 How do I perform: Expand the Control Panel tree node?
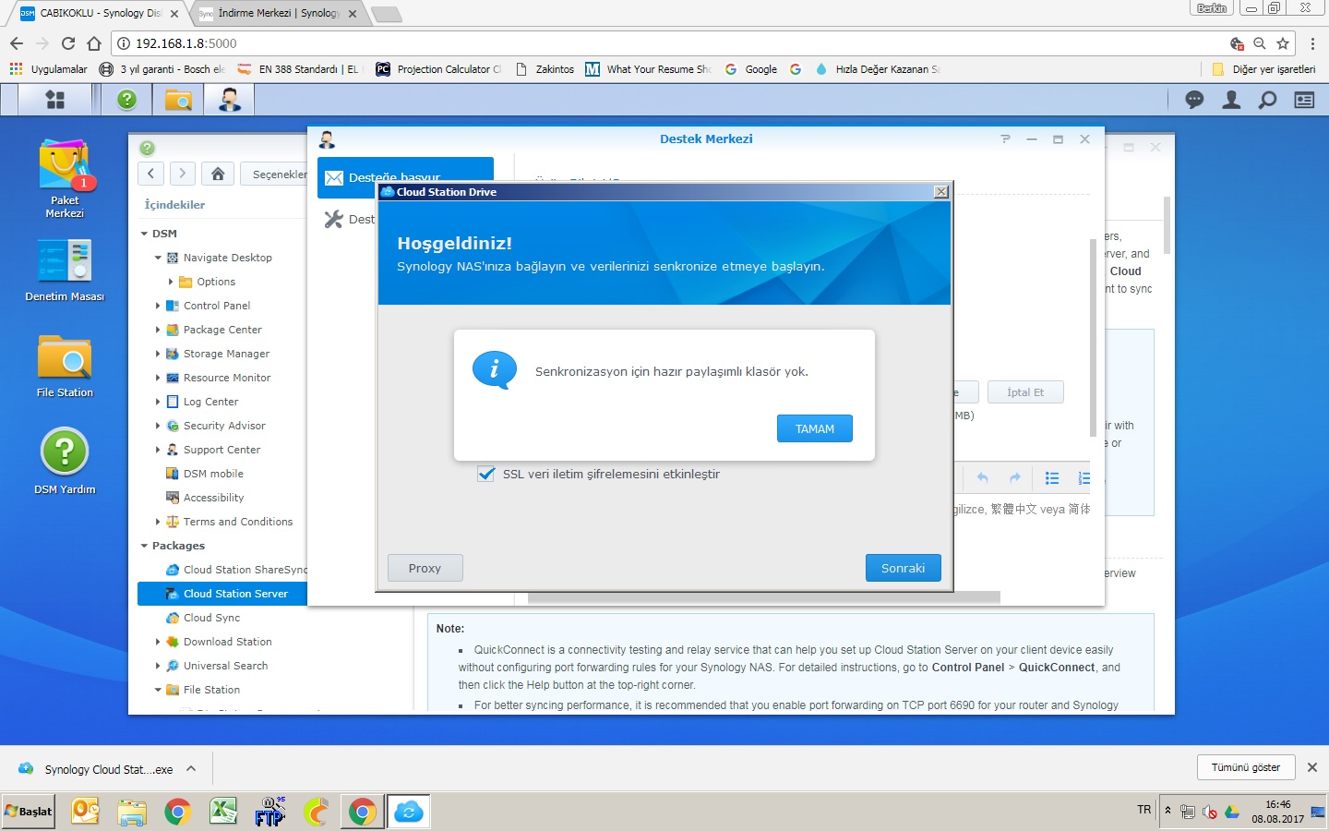click(x=158, y=306)
